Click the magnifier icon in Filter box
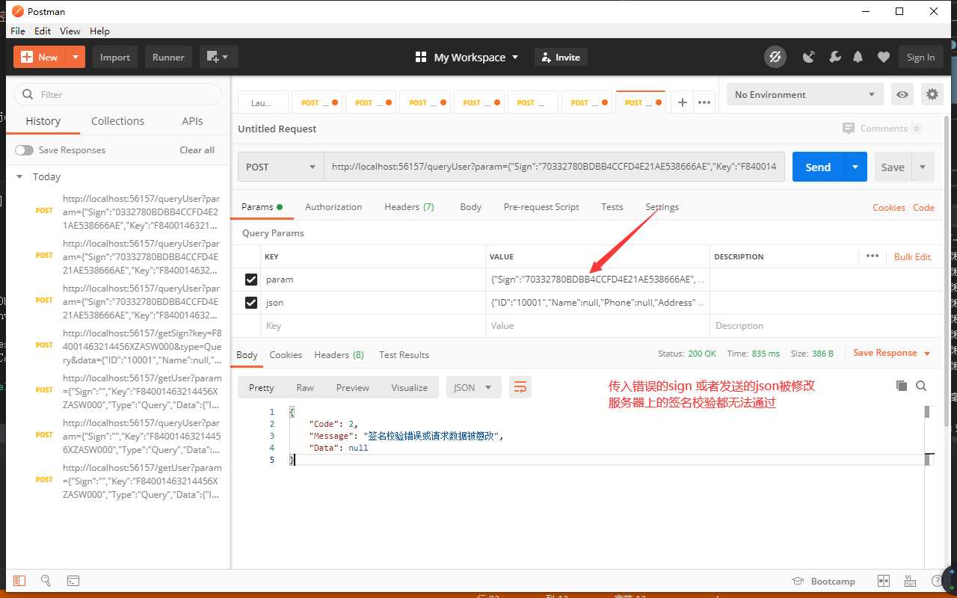Viewport: 957px width, 598px height. coord(28,94)
